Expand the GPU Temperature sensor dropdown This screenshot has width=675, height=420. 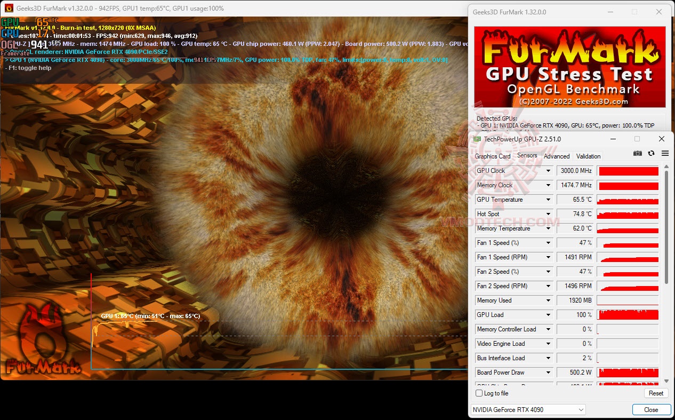pos(548,200)
